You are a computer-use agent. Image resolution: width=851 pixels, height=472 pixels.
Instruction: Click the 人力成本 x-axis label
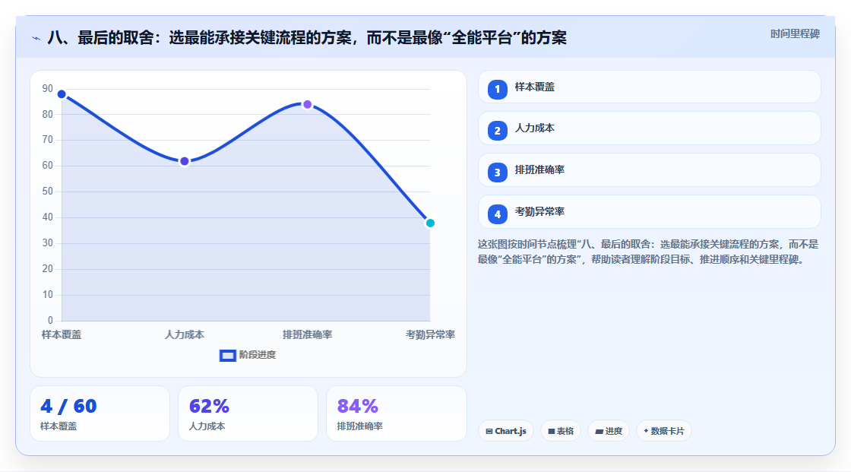pos(185,334)
